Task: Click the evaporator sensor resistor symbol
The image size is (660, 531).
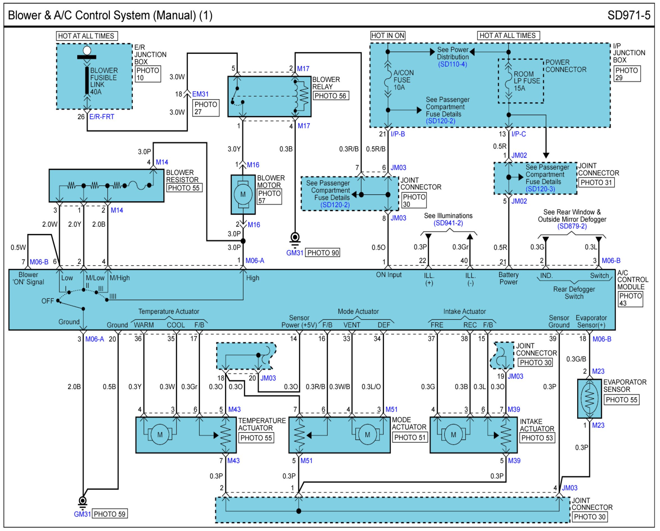Action: [589, 398]
